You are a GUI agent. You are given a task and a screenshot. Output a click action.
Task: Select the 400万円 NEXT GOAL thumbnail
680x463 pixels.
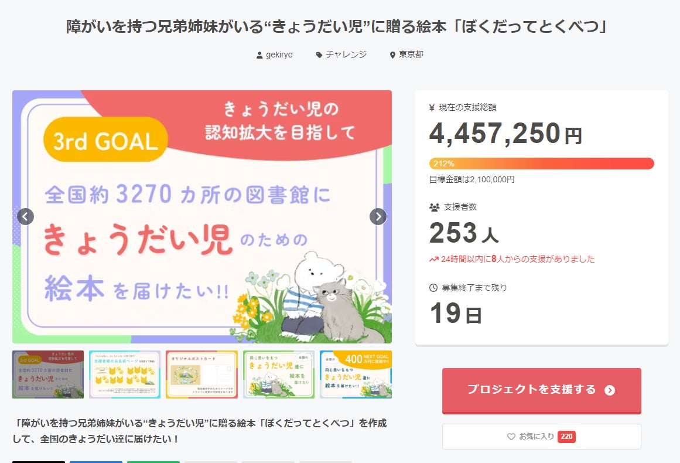coord(356,375)
